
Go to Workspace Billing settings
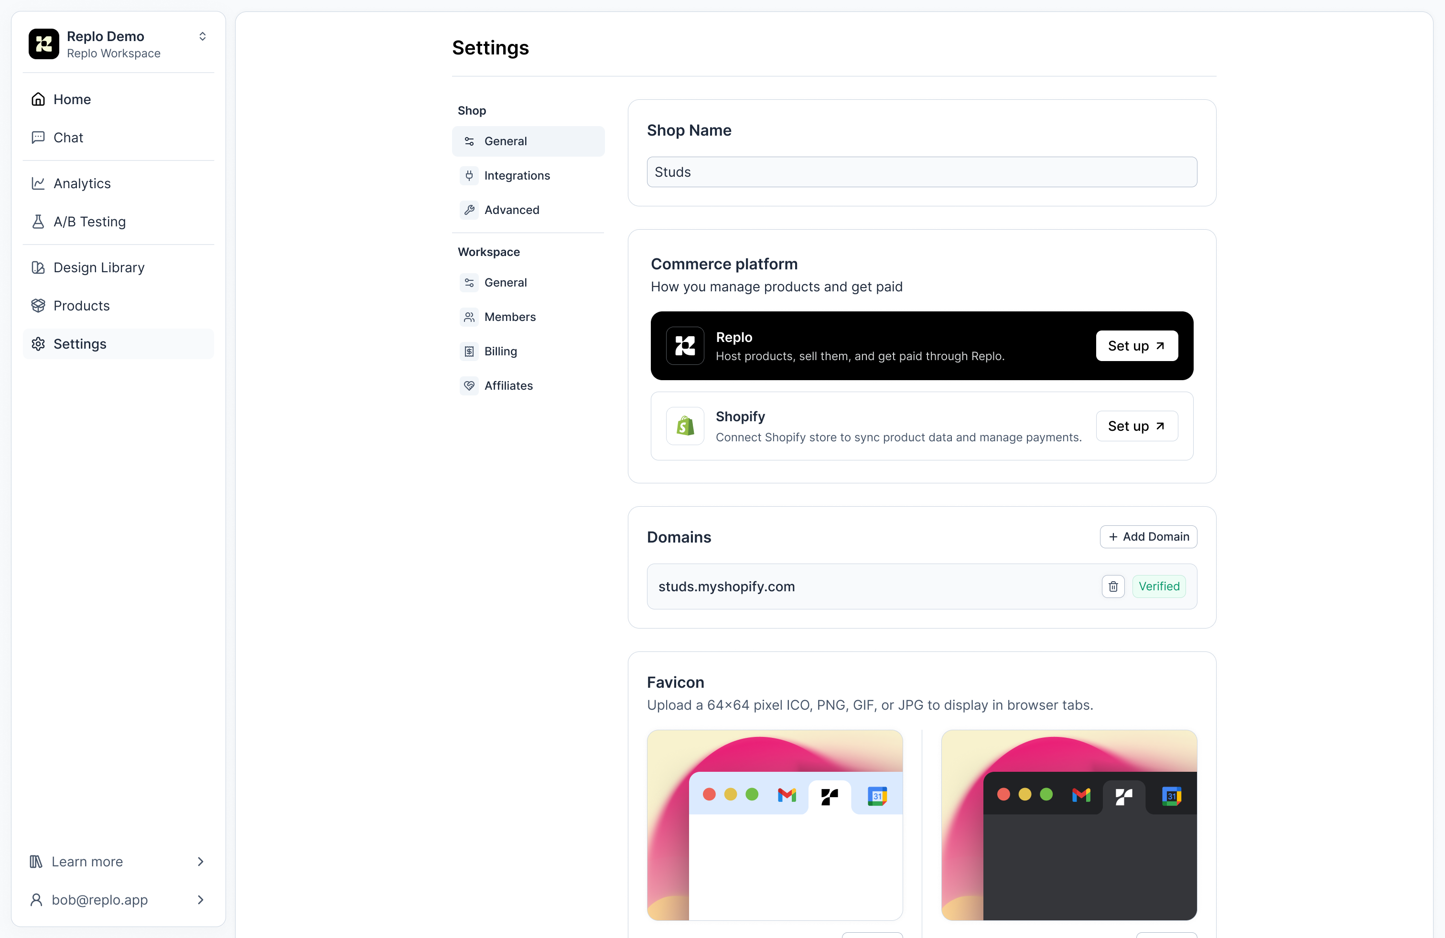(x=500, y=352)
